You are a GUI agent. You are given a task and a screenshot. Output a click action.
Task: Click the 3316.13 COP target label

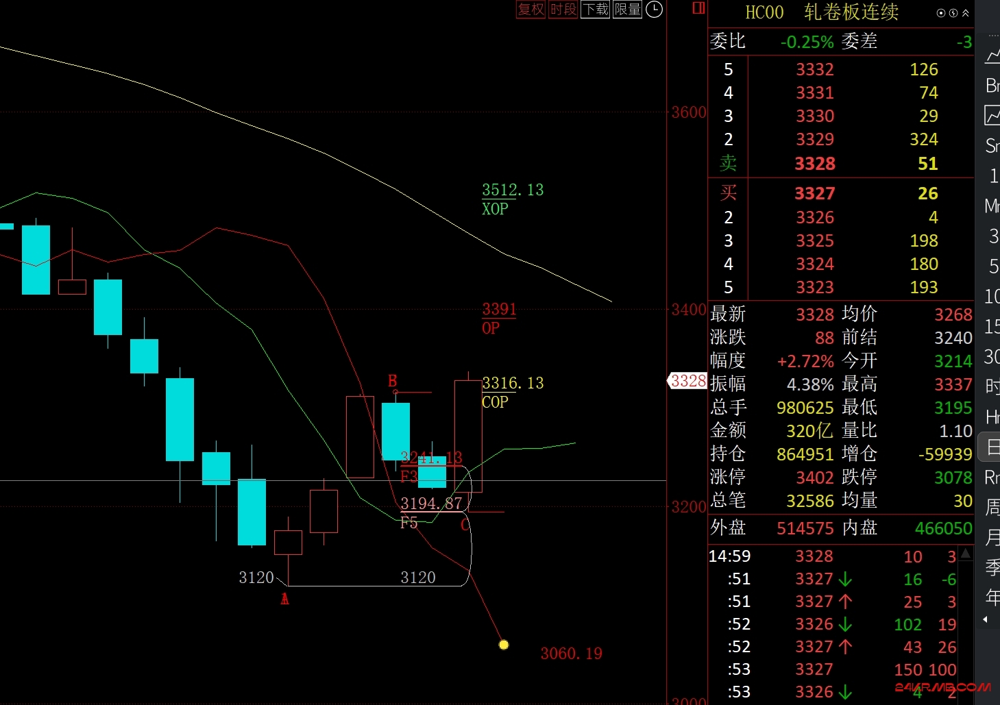coord(513,392)
